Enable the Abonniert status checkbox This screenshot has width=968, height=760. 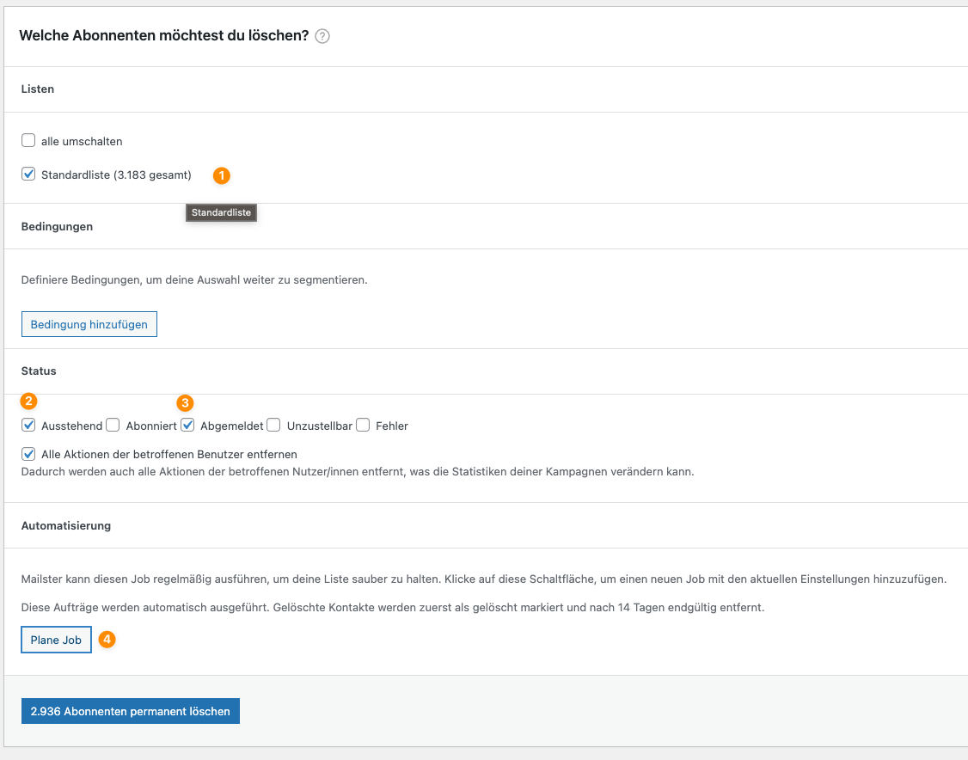[113, 425]
